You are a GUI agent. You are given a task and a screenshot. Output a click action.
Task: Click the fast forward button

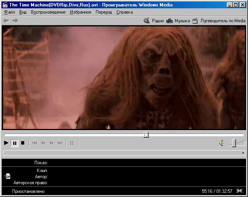point(51,143)
